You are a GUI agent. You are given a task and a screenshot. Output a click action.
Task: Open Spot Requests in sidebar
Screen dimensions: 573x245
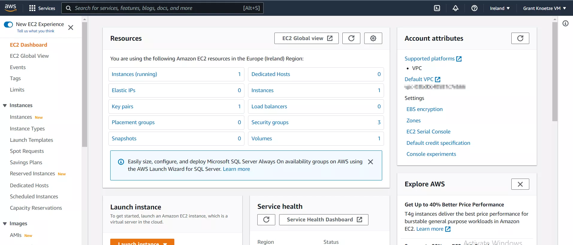pos(27,151)
